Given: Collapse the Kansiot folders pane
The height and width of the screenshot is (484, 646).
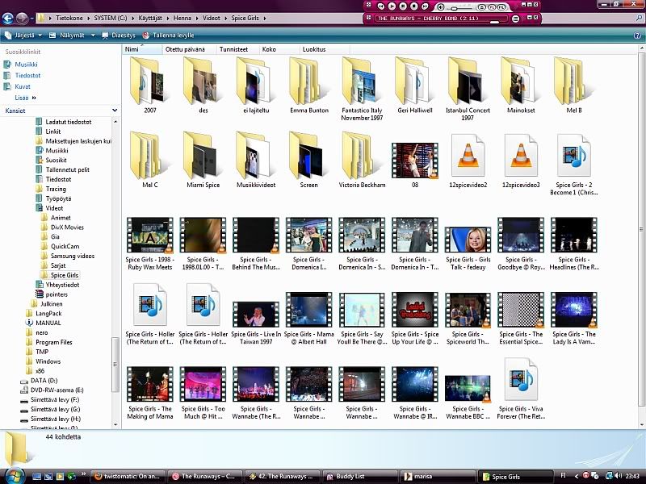Looking at the screenshot, I should point(115,111).
